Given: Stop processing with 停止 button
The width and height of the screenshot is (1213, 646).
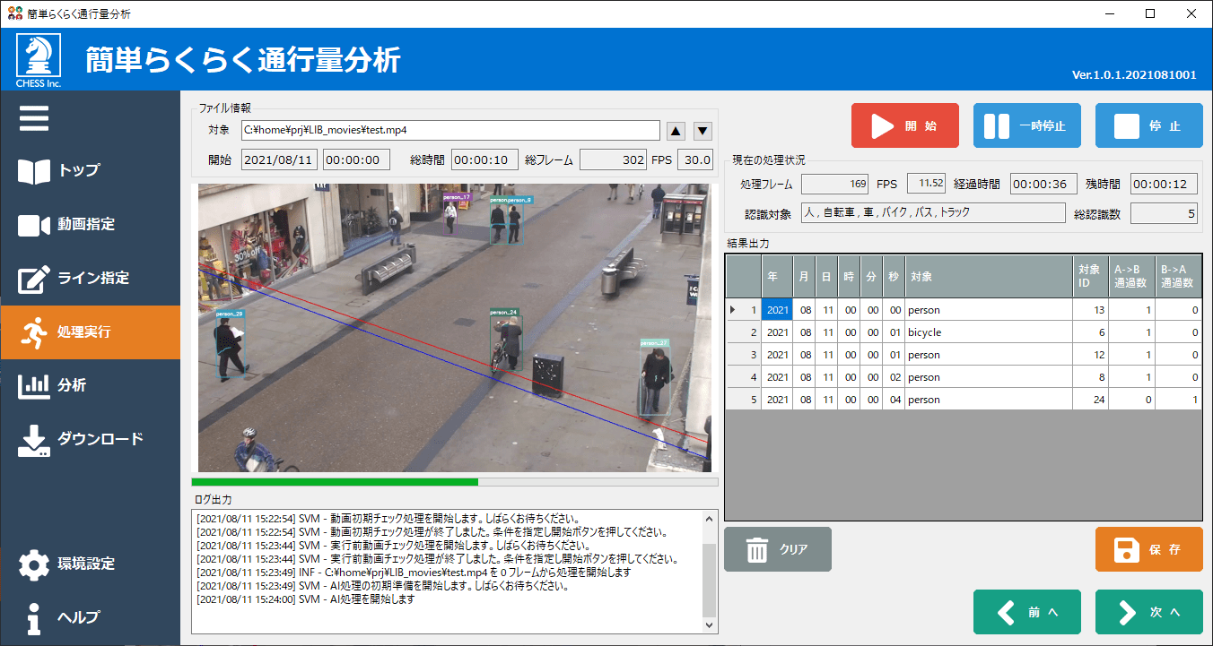Looking at the screenshot, I should click(x=1148, y=125).
